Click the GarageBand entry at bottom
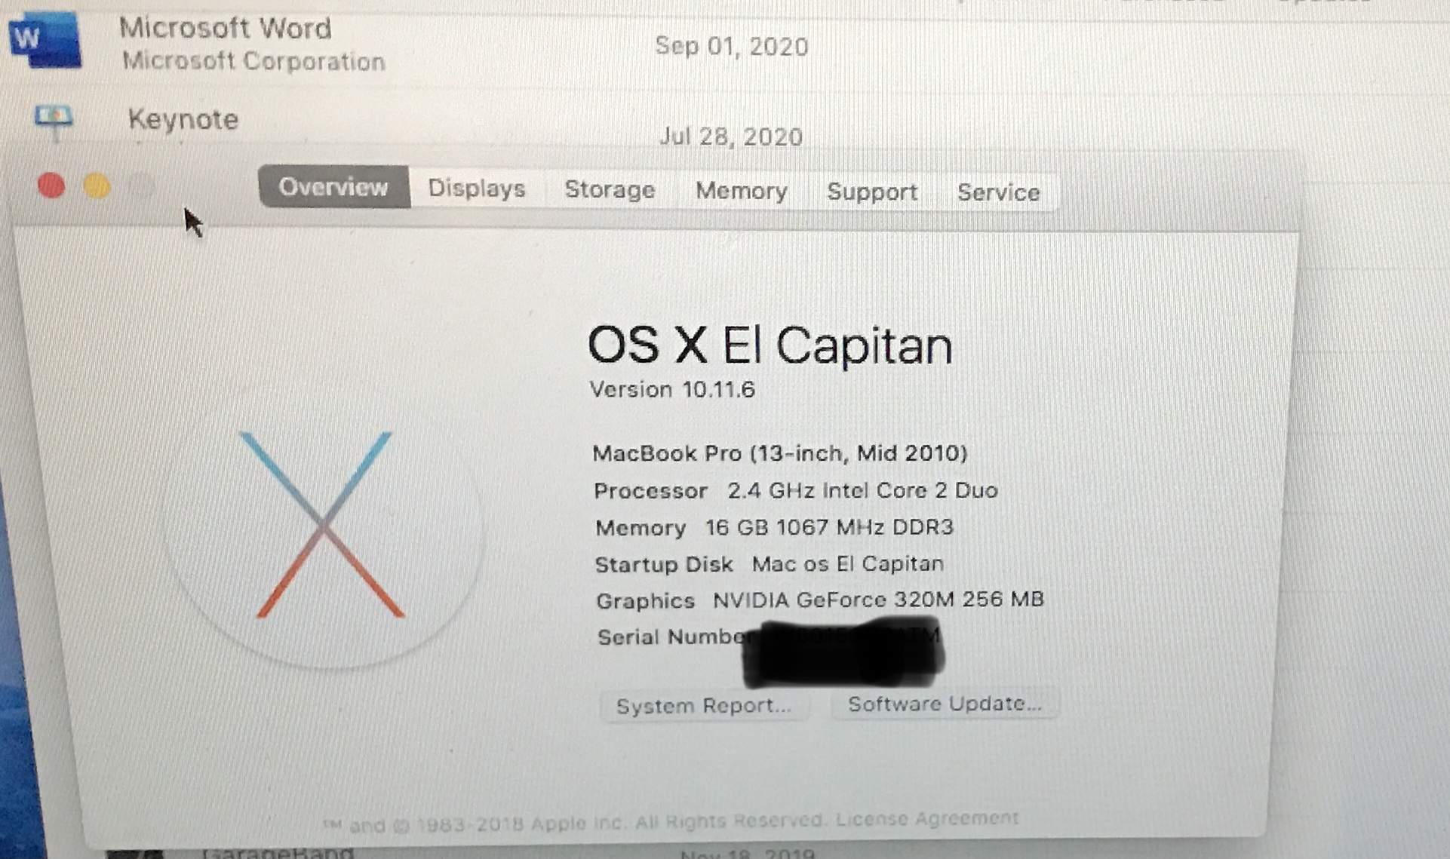 click(278, 852)
